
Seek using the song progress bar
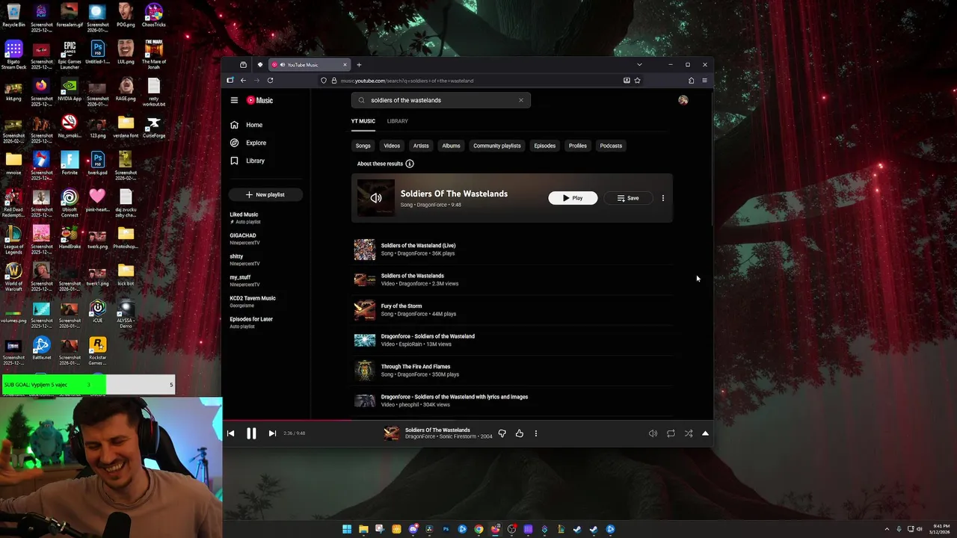click(467, 420)
